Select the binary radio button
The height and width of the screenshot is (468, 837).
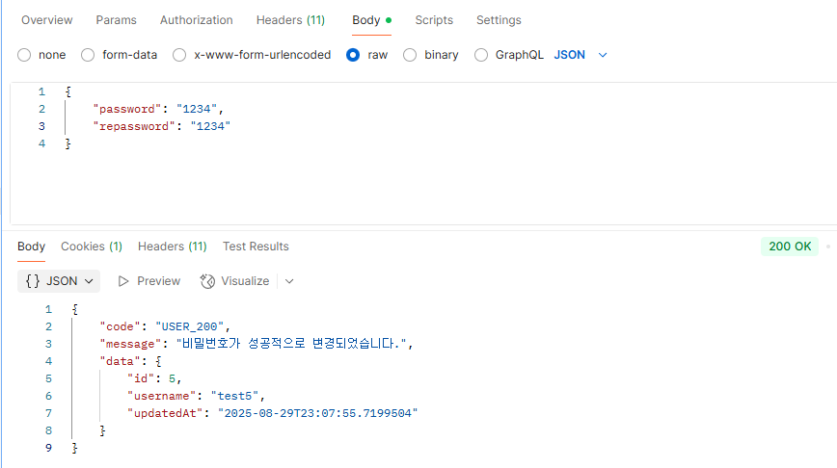(410, 55)
